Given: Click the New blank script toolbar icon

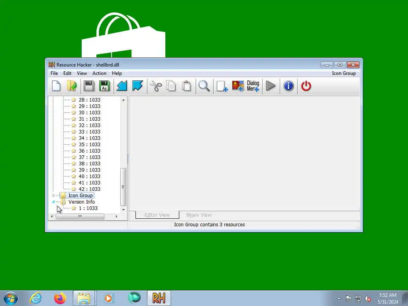Looking at the screenshot, I should coord(56,86).
